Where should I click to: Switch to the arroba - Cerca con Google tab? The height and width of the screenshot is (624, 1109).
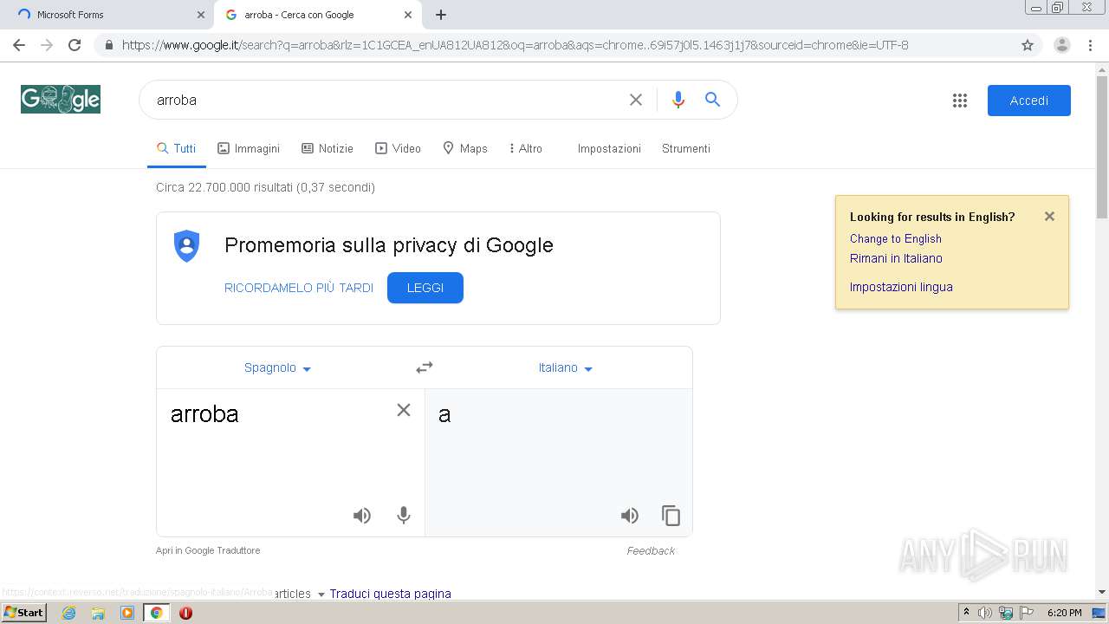(318, 15)
